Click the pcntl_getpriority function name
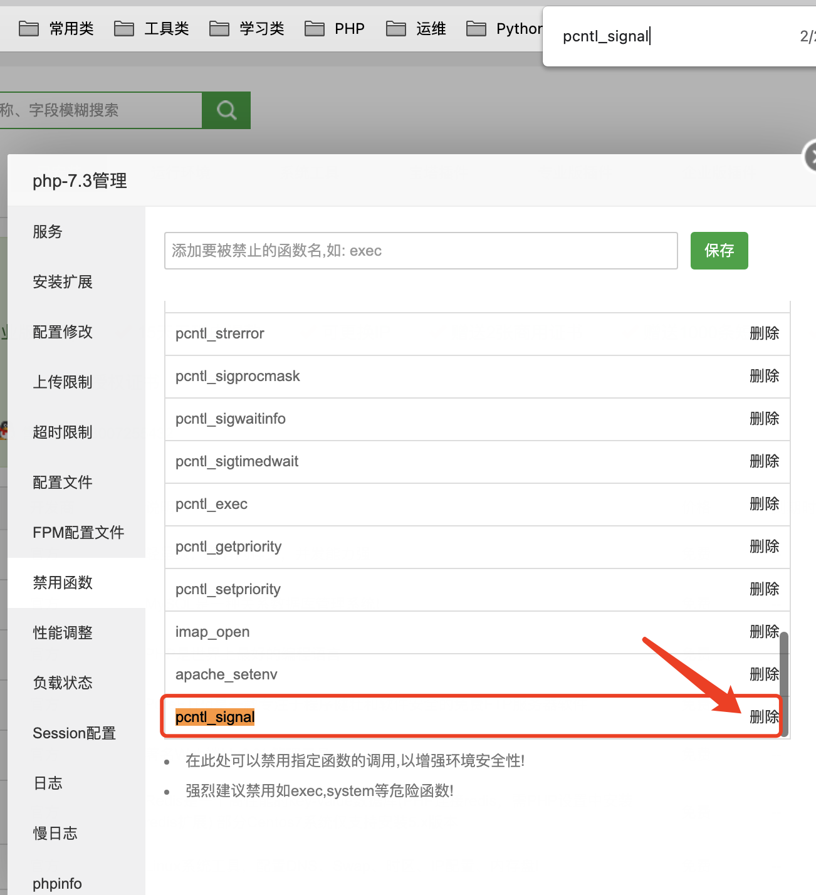Image resolution: width=816 pixels, height=895 pixels. (229, 547)
